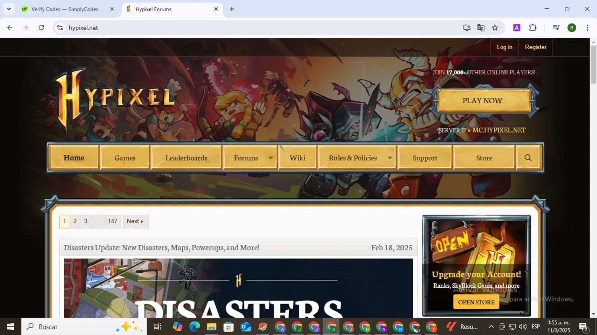Image resolution: width=597 pixels, height=335 pixels.
Task: Open the Extensions puzzle icon
Action: [533, 28]
